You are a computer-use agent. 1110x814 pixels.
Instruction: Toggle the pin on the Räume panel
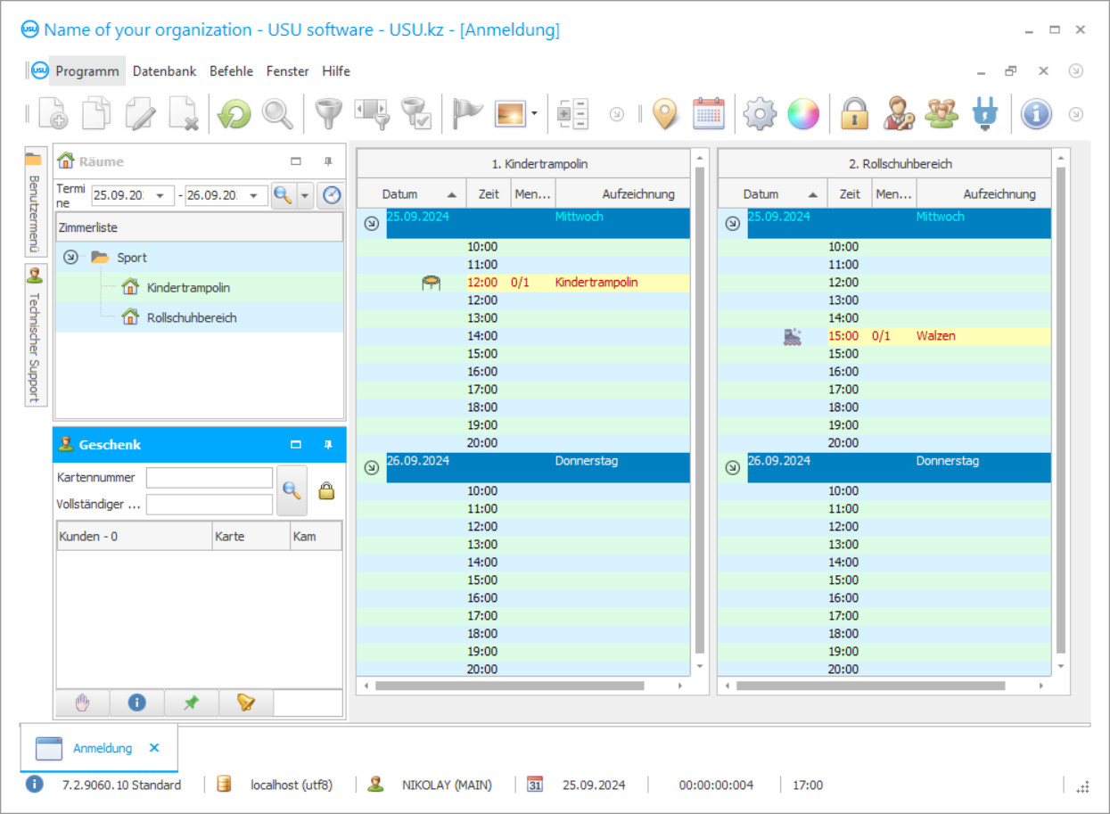327,161
